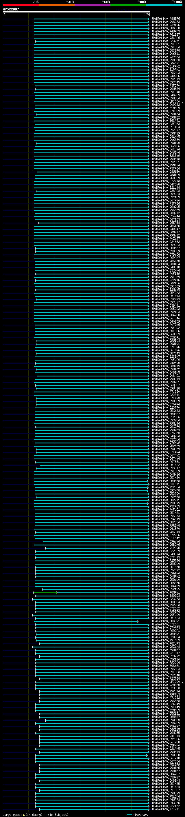Select the UniRef100_A9X4U3 label
The height and width of the screenshot is (817, 185).
(166, 73)
